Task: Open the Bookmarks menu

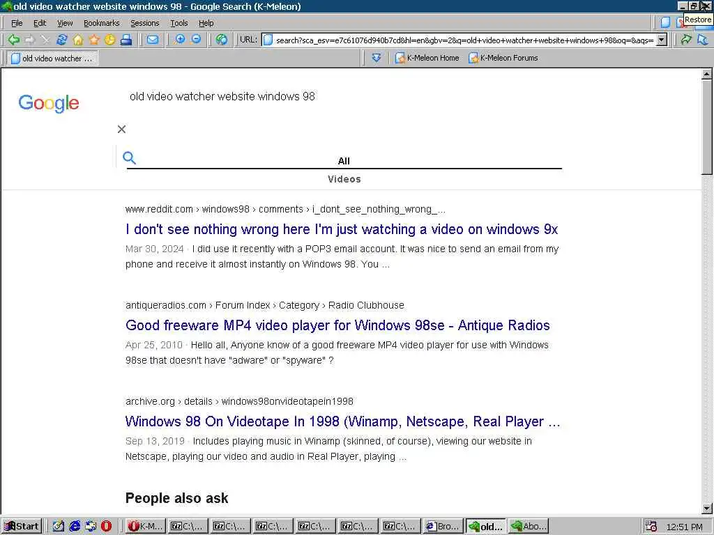Action: [x=102, y=23]
